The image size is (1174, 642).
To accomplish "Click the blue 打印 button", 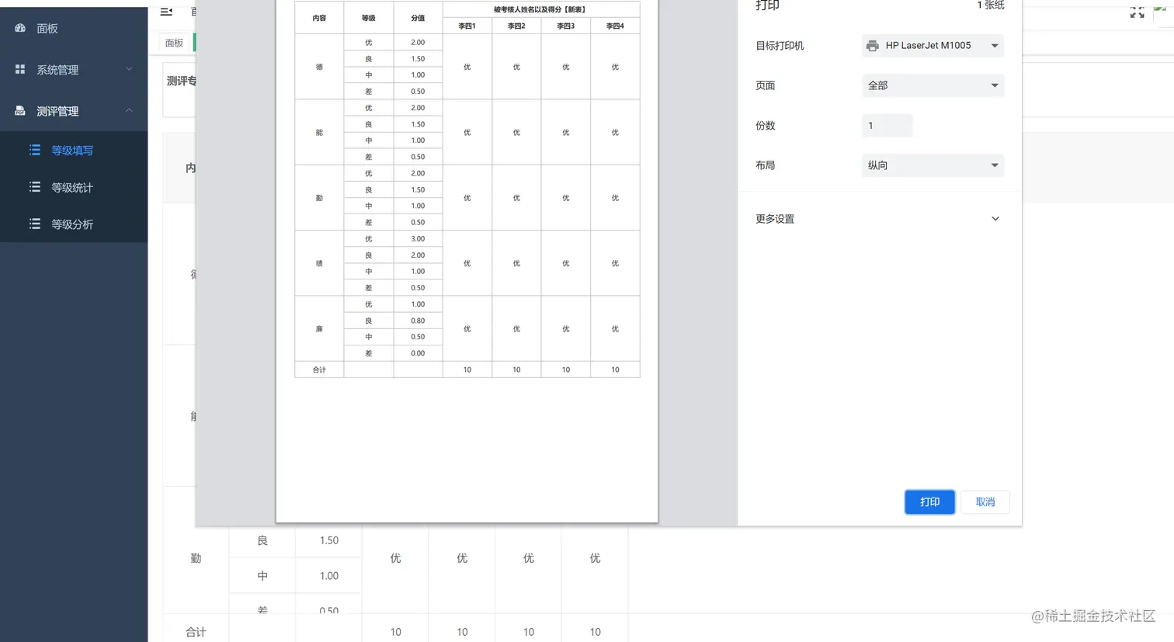I will coord(929,501).
